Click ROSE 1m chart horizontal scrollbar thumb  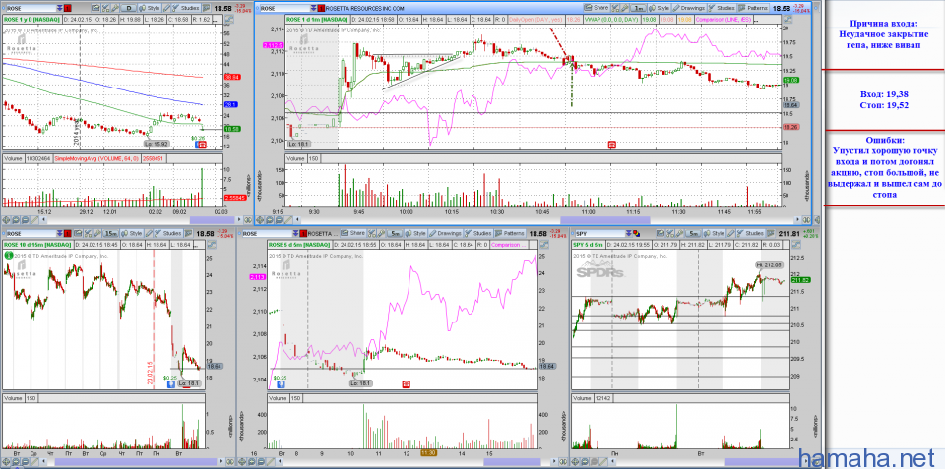pyautogui.click(x=605, y=220)
